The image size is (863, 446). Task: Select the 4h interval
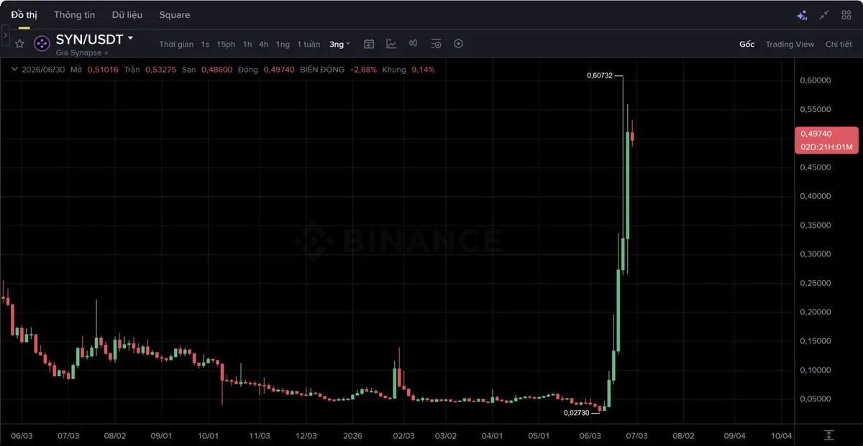(x=264, y=45)
